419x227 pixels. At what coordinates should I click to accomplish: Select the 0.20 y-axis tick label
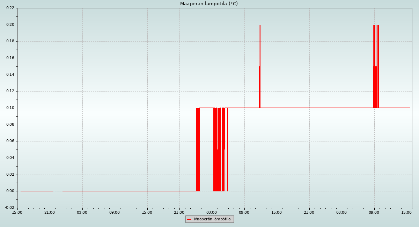[10, 25]
